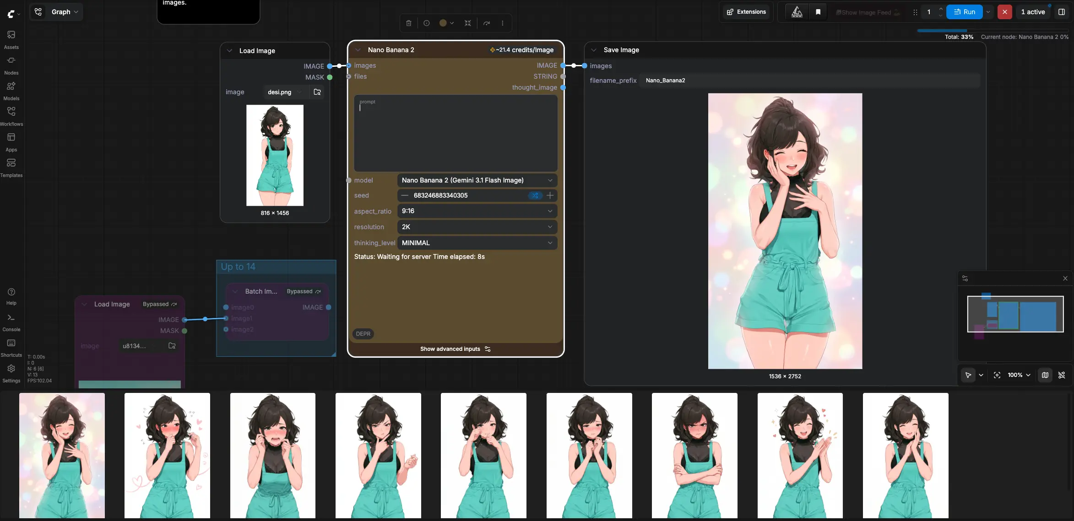Show node info from selection toolbar

coord(427,23)
